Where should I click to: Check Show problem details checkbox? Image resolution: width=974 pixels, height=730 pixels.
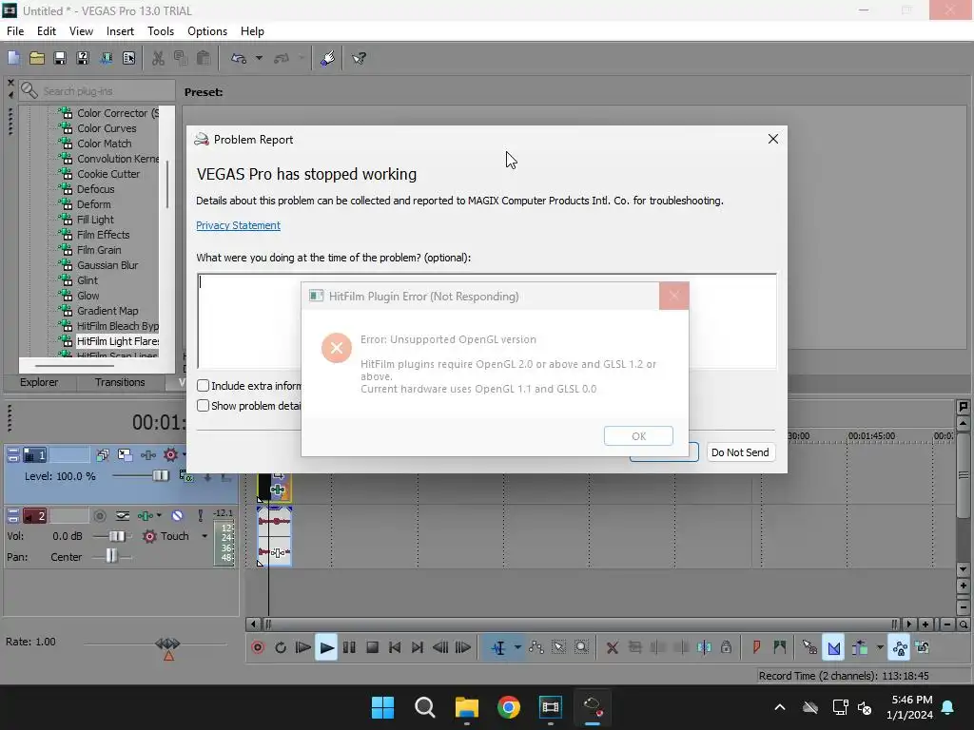(x=204, y=405)
